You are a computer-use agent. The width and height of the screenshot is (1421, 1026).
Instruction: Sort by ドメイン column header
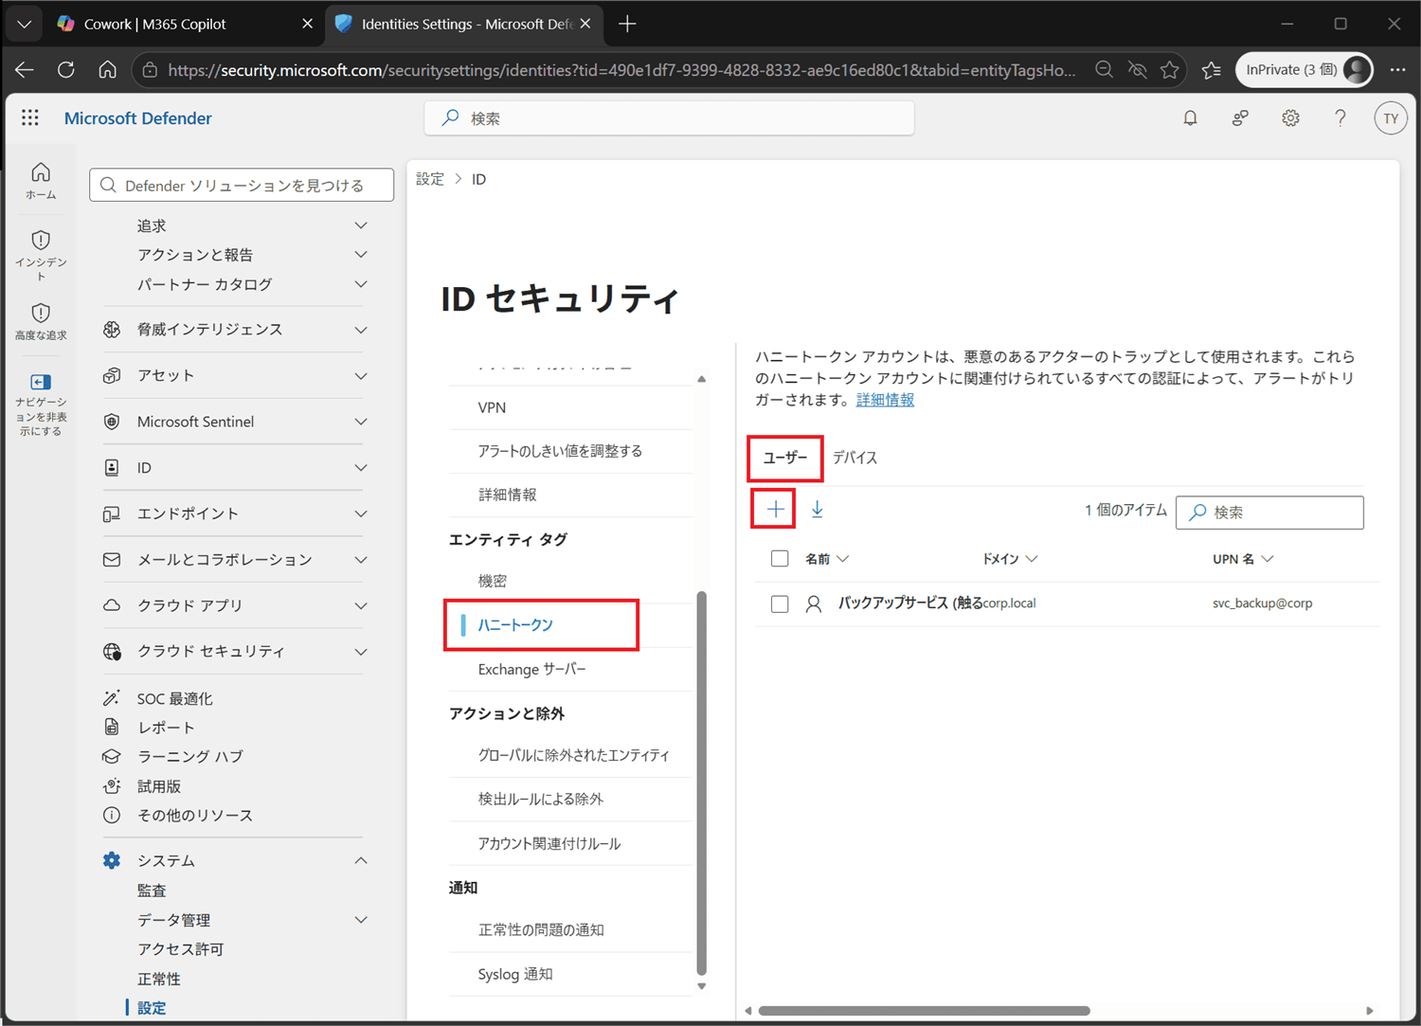pyautogui.click(x=1010, y=559)
